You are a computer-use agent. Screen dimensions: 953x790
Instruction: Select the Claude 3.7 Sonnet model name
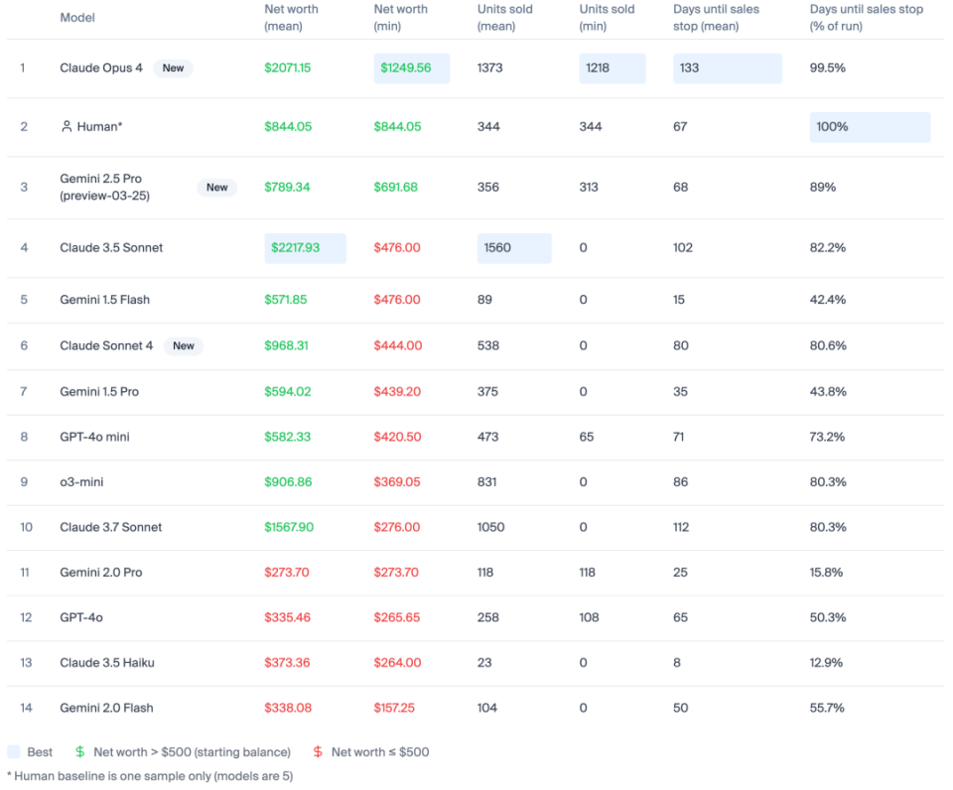coord(110,527)
